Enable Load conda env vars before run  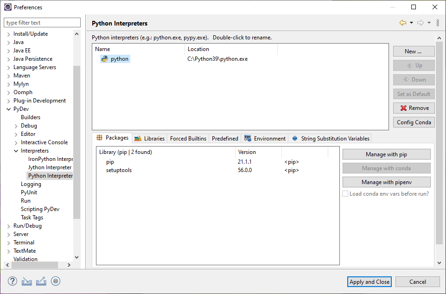(x=345, y=193)
